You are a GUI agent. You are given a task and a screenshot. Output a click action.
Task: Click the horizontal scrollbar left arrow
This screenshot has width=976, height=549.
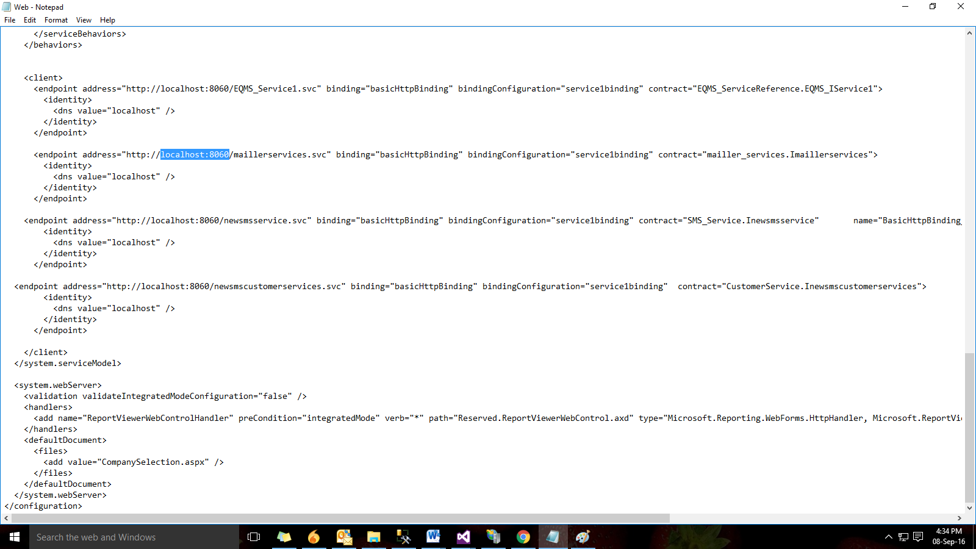coord(6,518)
